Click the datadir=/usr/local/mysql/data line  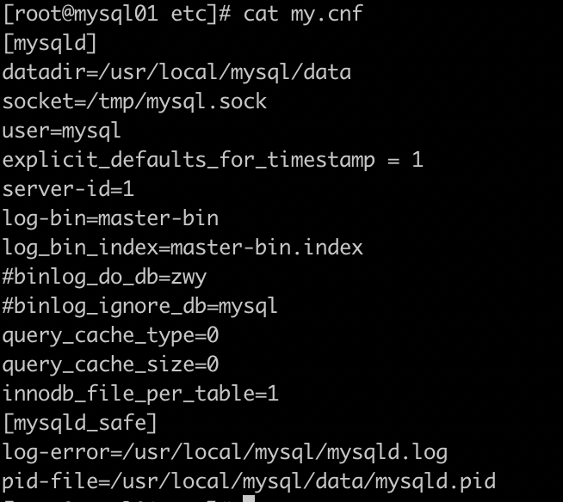(176, 72)
